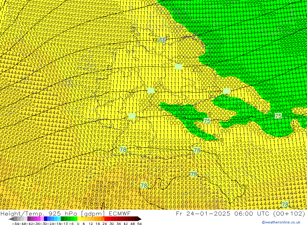
Task: Click the date '24-01-2025'
Action: point(208,213)
